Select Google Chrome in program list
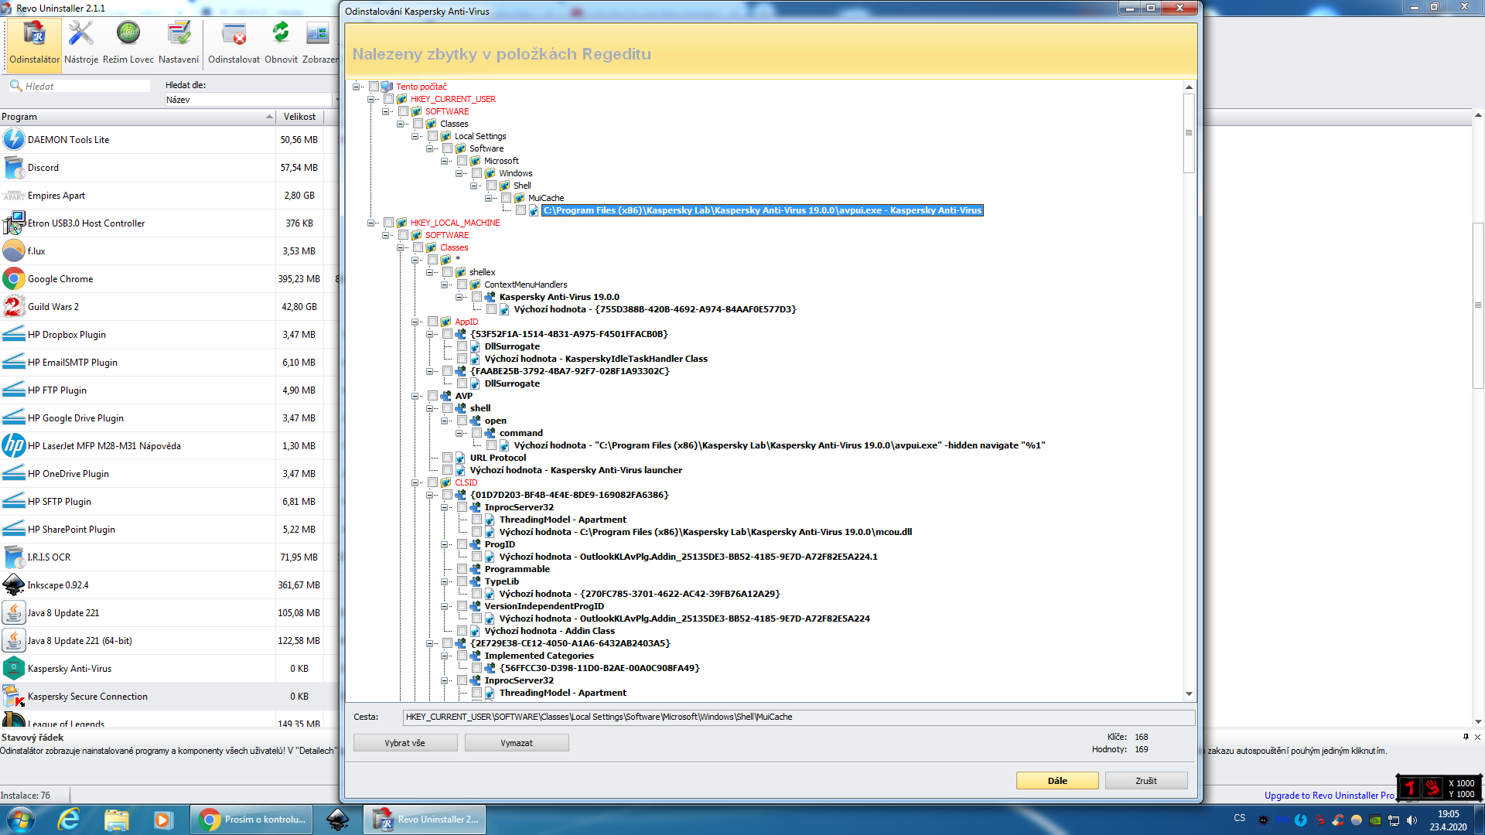Image resolution: width=1485 pixels, height=835 pixels. click(x=60, y=279)
